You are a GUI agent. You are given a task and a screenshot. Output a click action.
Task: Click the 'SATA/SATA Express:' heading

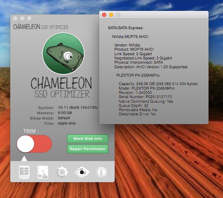point(126,28)
